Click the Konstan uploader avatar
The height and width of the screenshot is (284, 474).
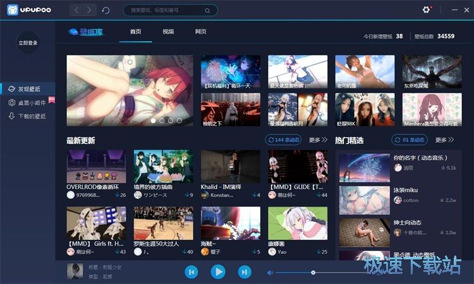tap(205, 195)
